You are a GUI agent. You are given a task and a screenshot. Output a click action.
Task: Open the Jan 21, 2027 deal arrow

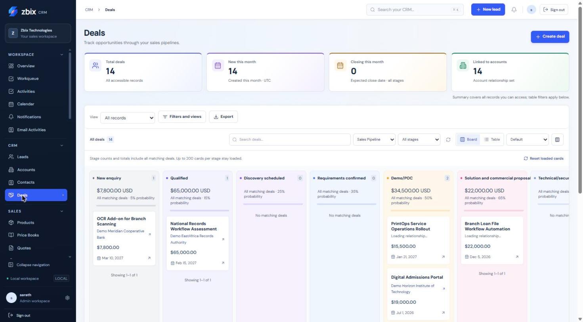[443, 257]
